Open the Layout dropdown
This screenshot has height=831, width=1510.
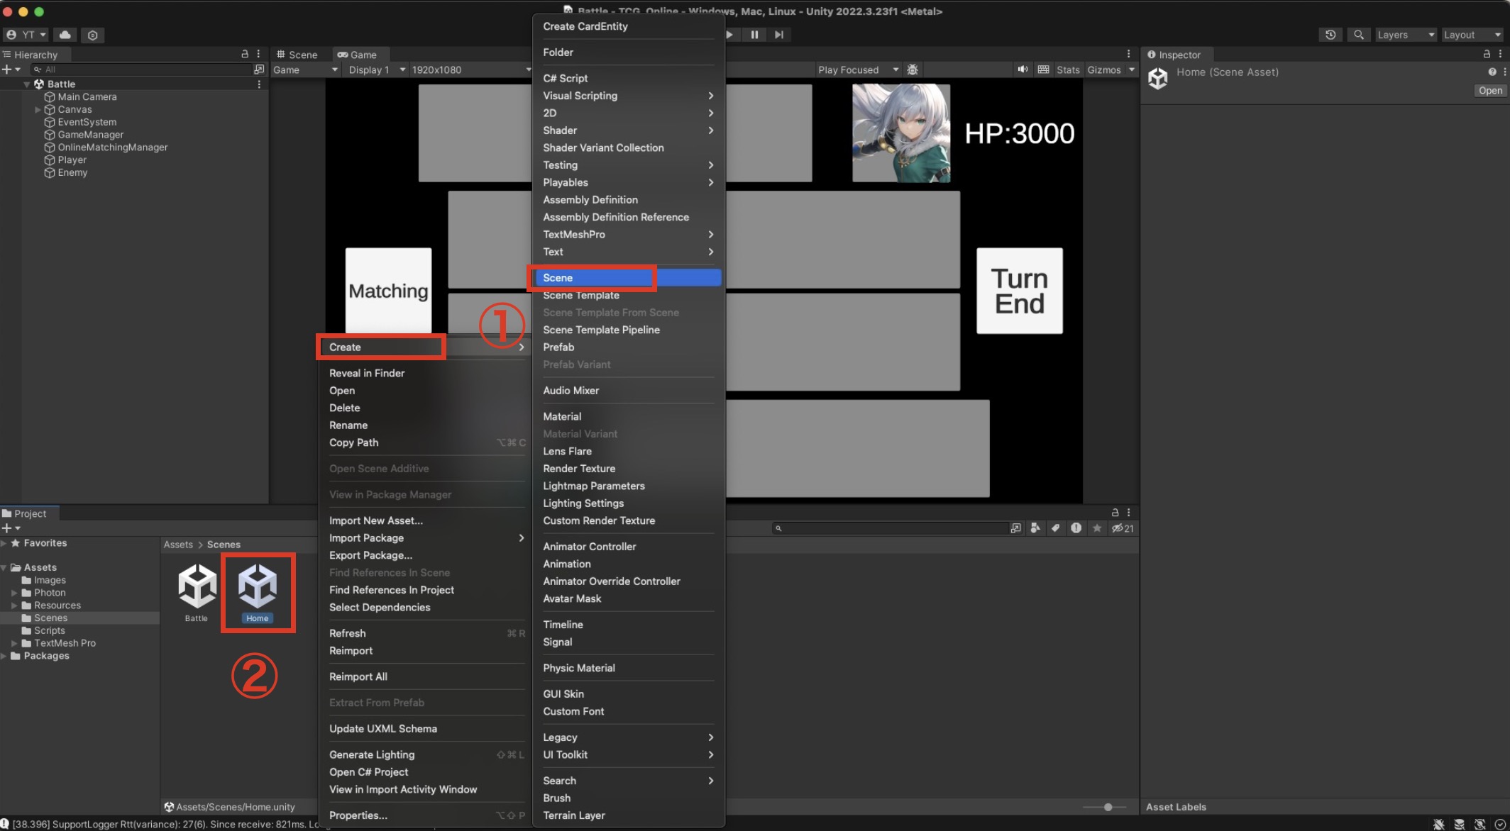[1472, 35]
